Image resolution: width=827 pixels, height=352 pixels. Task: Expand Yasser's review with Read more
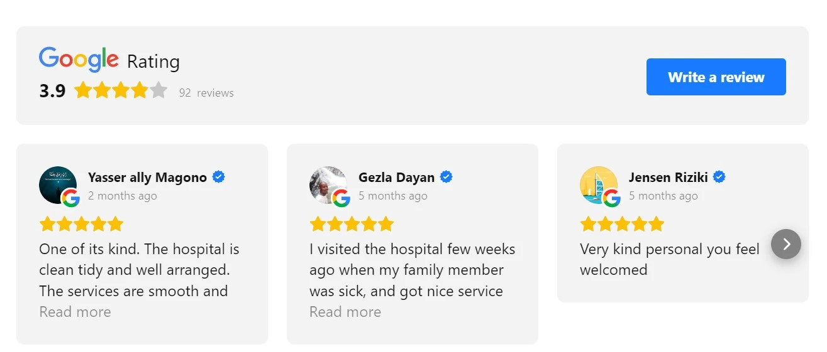[75, 312]
